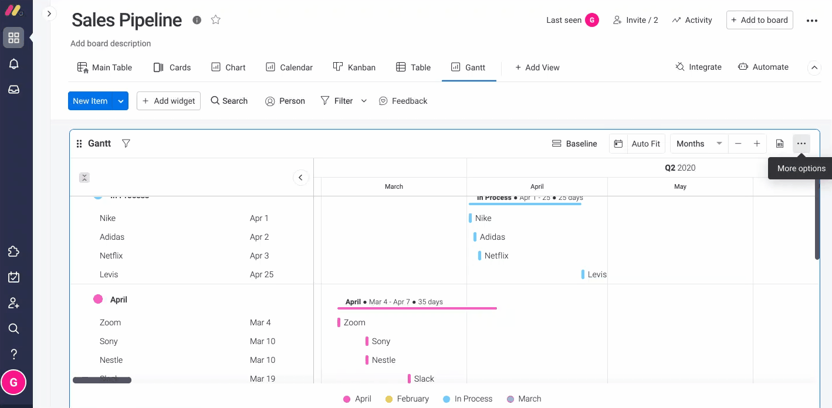Click the invite members icon in sidebar
The image size is (832, 408).
(13, 303)
